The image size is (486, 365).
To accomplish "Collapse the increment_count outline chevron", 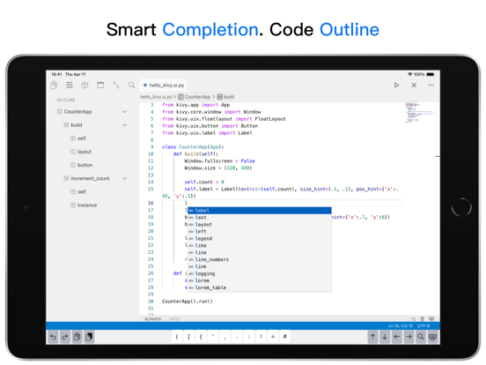I will [x=125, y=178].
